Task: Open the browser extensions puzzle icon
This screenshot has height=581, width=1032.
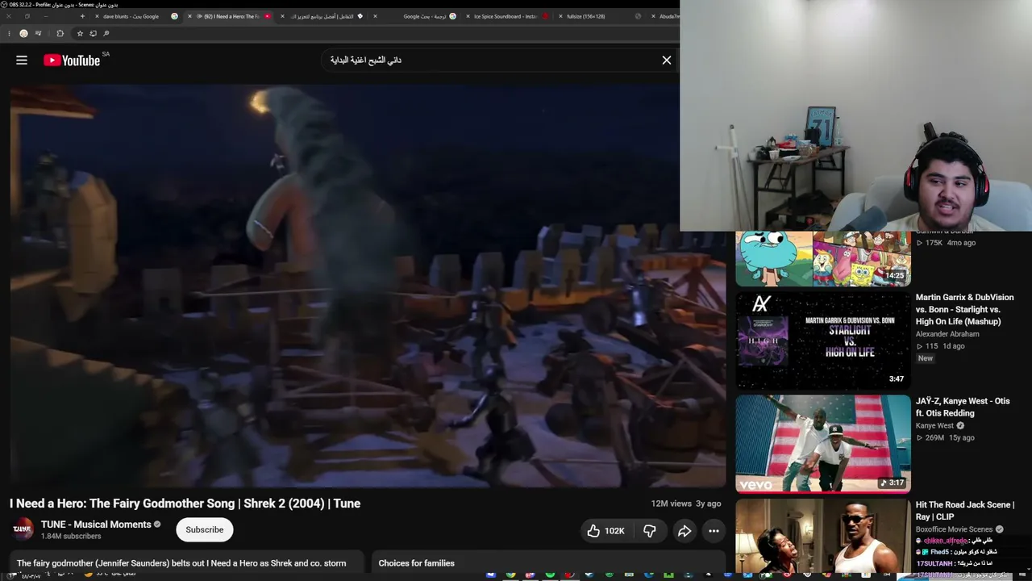Action: click(x=60, y=33)
